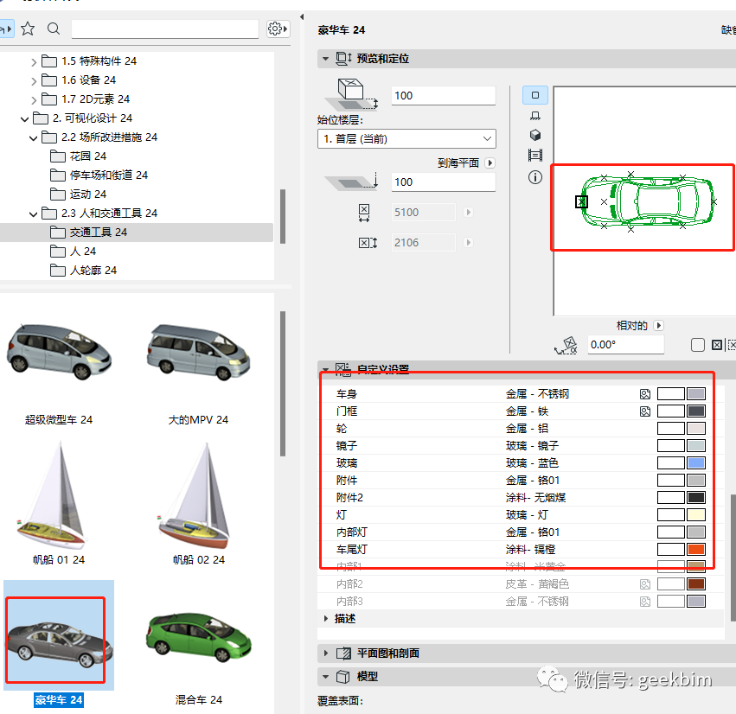
Task: Click the width dimension icon beside 5100
Action: pos(364,213)
